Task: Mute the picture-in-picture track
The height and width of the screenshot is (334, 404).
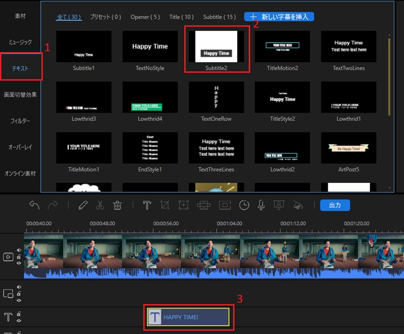Action: [19, 287]
